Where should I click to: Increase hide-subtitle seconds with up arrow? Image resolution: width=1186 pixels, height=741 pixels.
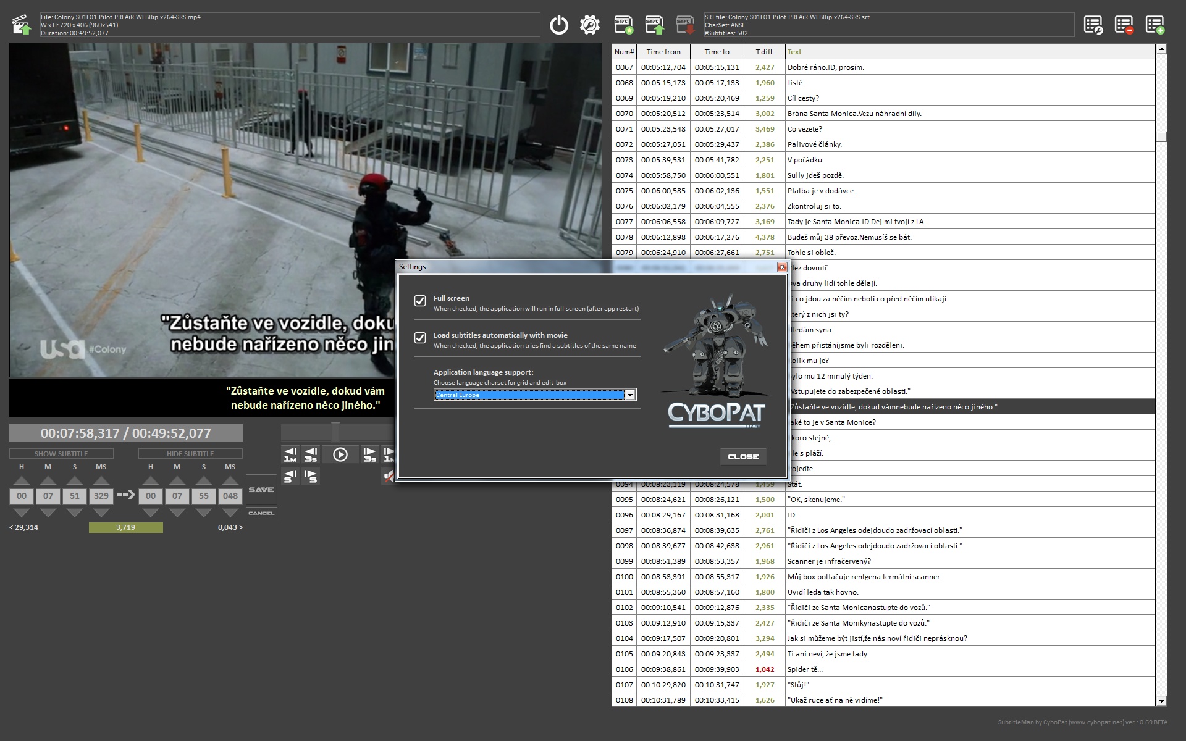point(204,480)
